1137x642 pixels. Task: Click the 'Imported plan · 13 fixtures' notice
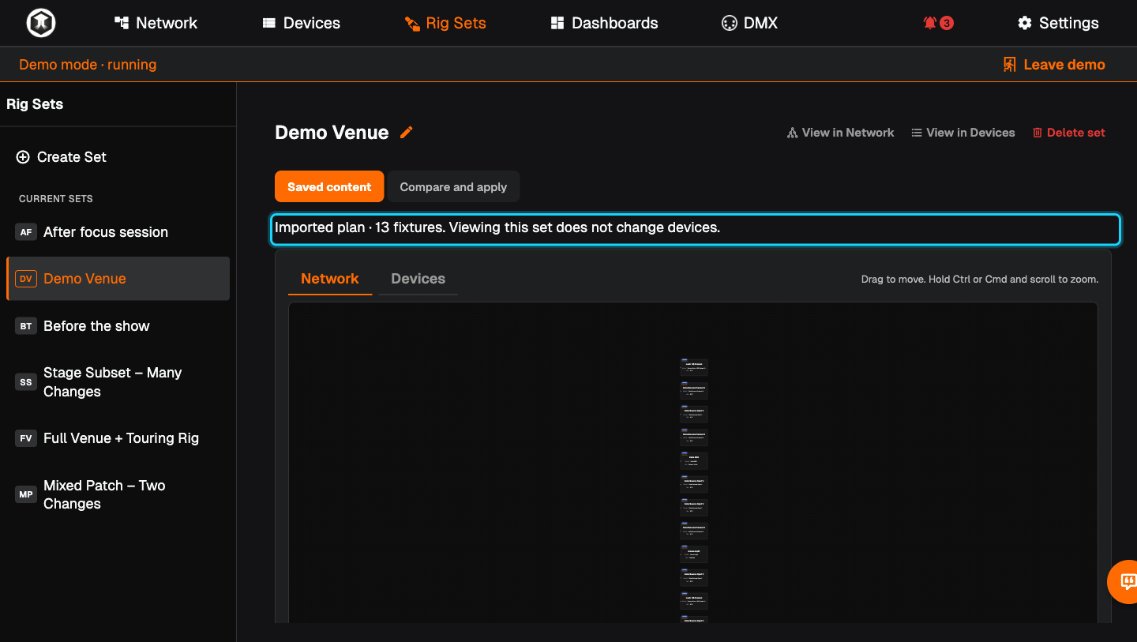point(695,228)
